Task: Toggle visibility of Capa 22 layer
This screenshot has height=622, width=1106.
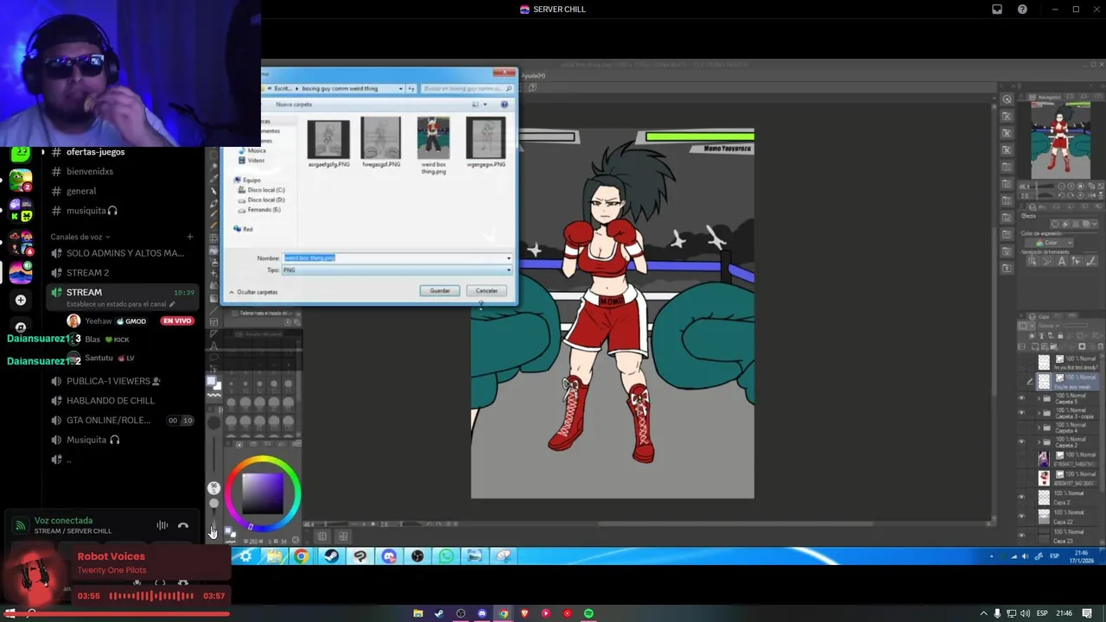Action: [x=1022, y=517]
